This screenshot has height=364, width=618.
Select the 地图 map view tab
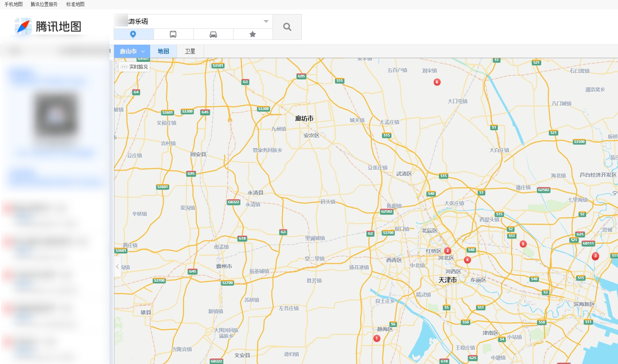coord(163,51)
